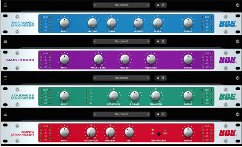The image size is (242, 147).
Task: Click the iSET knob
Action: (x=129, y=132)
